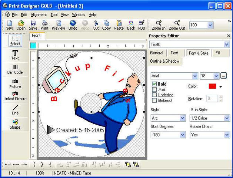Screen dimensions: 233x178
Task: Select the Shape tool
Action: pyautogui.click(x=15, y=124)
